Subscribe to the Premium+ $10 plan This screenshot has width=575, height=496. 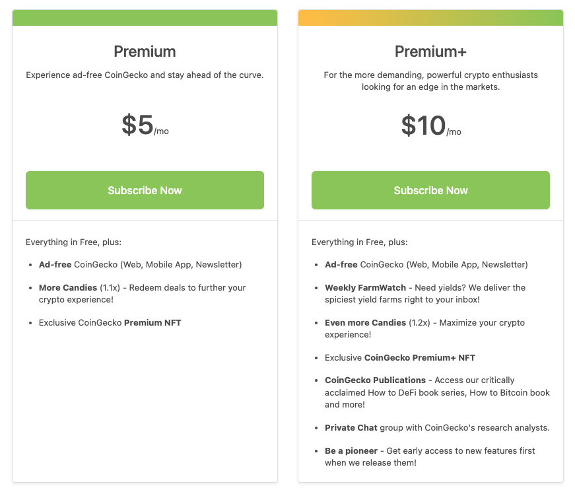(x=430, y=190)
